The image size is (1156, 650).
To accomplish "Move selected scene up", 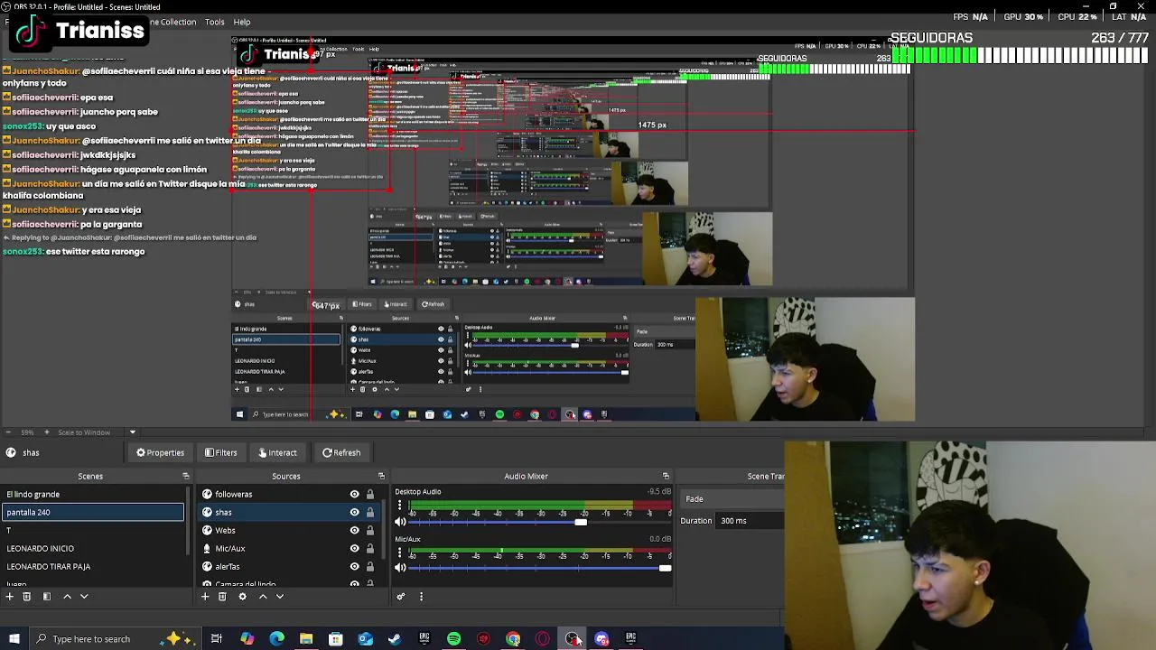I will (x=67, y=596).
